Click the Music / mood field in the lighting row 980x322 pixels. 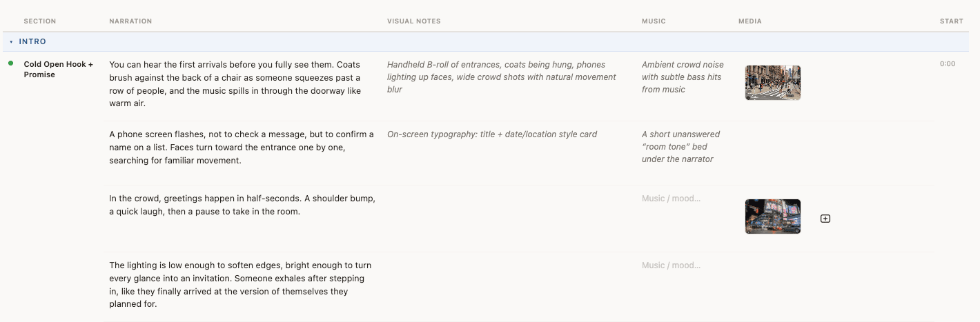coord(671,265)
